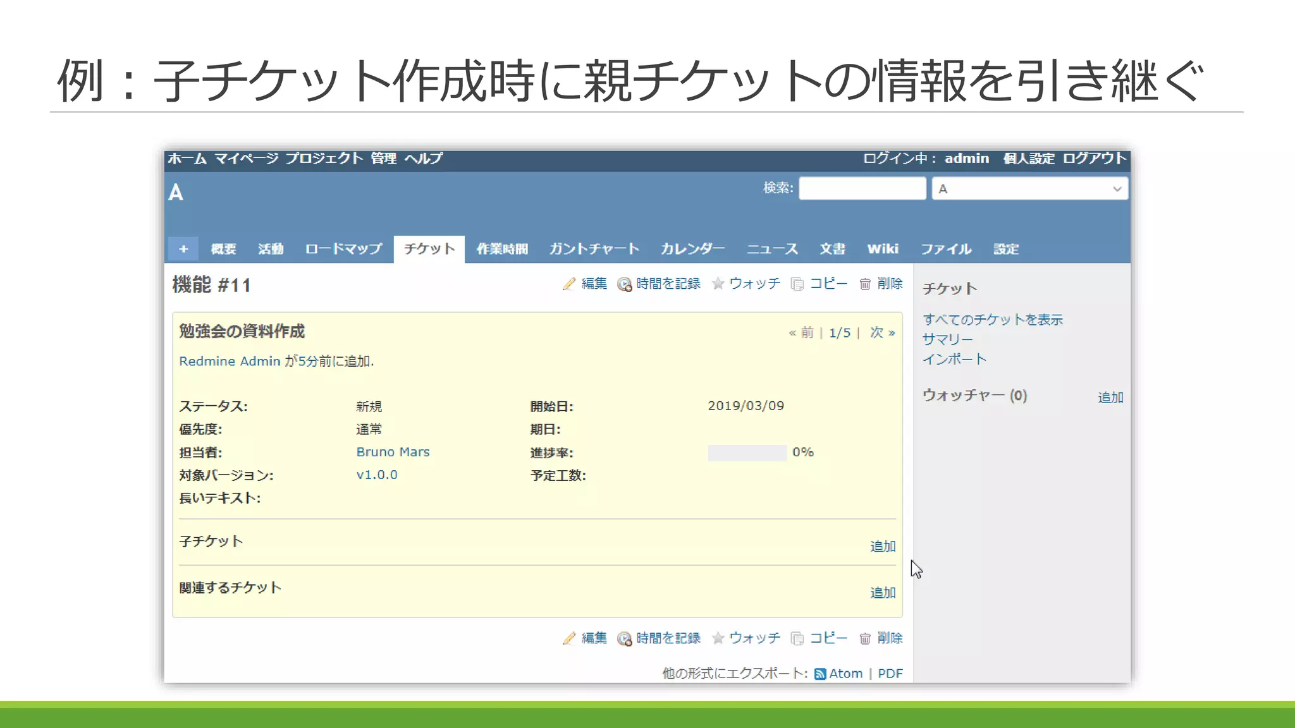Click the top 時間を記録 link
The width and height of the screenshot is (1295, 728).
click(x=668, y=284)
